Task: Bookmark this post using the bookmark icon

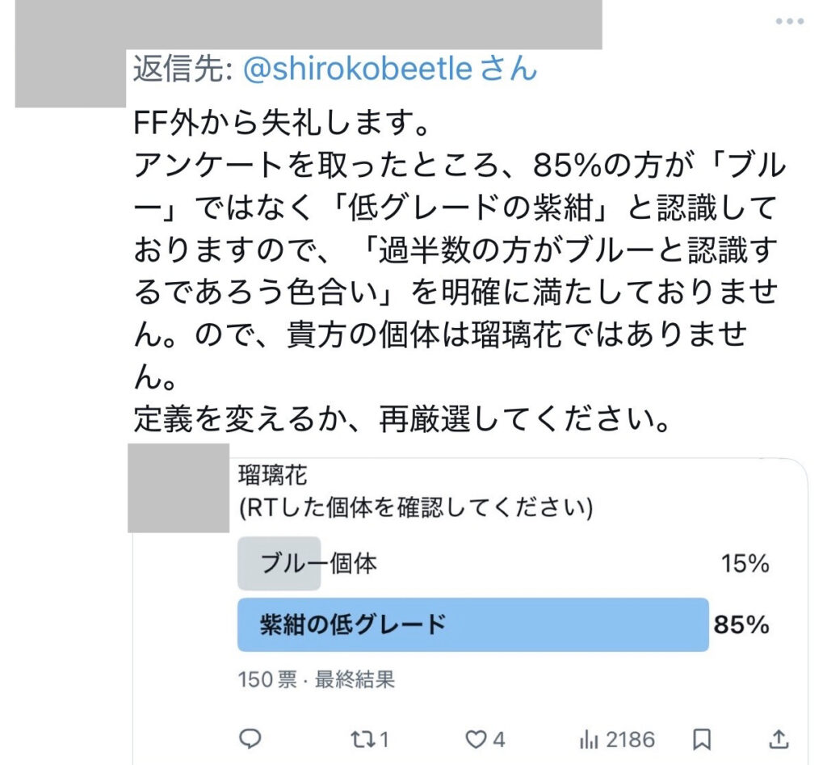Action: 703,738
